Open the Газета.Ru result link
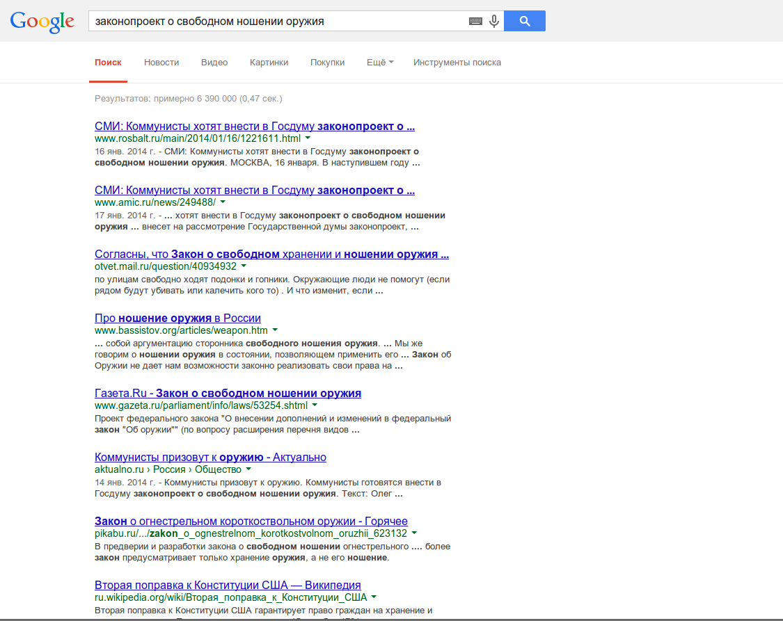The height and width of the screenshot is (621, 783). (228, 393)
